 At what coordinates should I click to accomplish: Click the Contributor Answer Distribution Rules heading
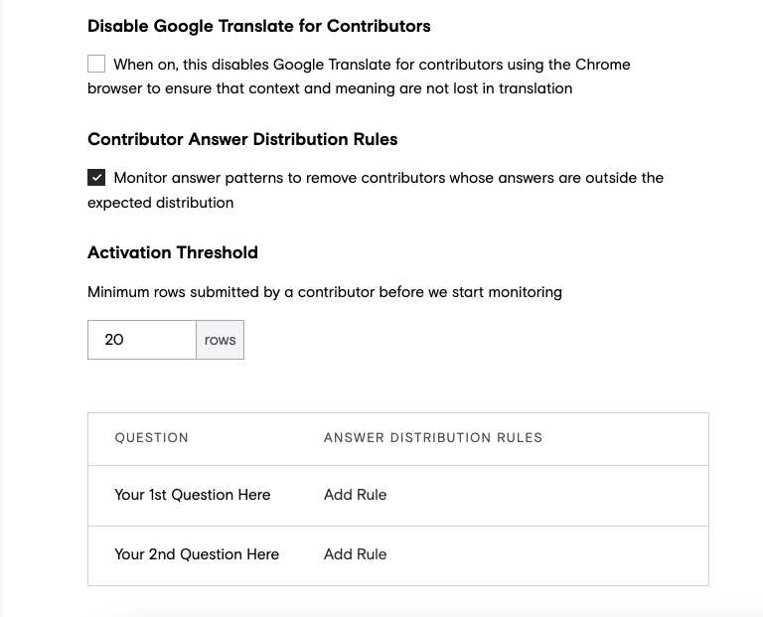(242, 139)
